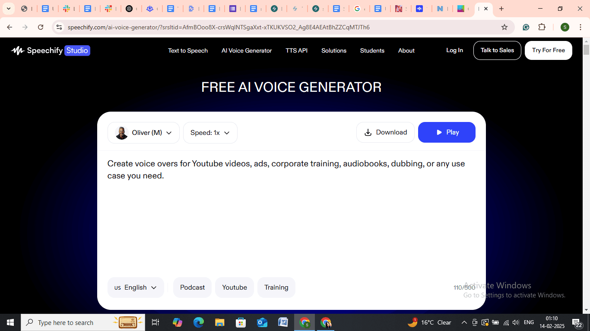590x331 pixels.
Task: Open the US English language dropdown
Action: pyautogui.click(x=136, y=287)
